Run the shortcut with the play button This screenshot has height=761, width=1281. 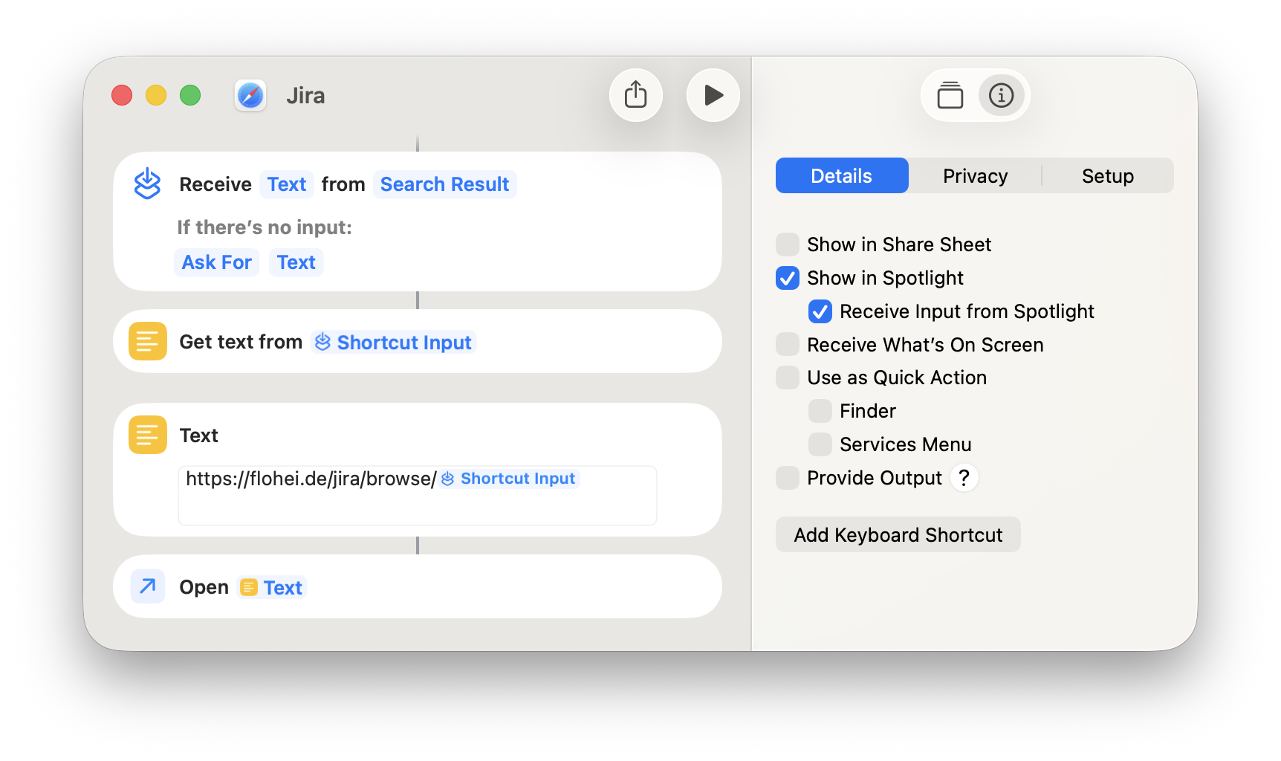point(712,95)
